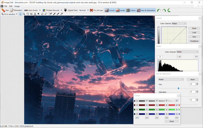Click the rotate left green arrow
203x128 pixels.
coord(159,10)
